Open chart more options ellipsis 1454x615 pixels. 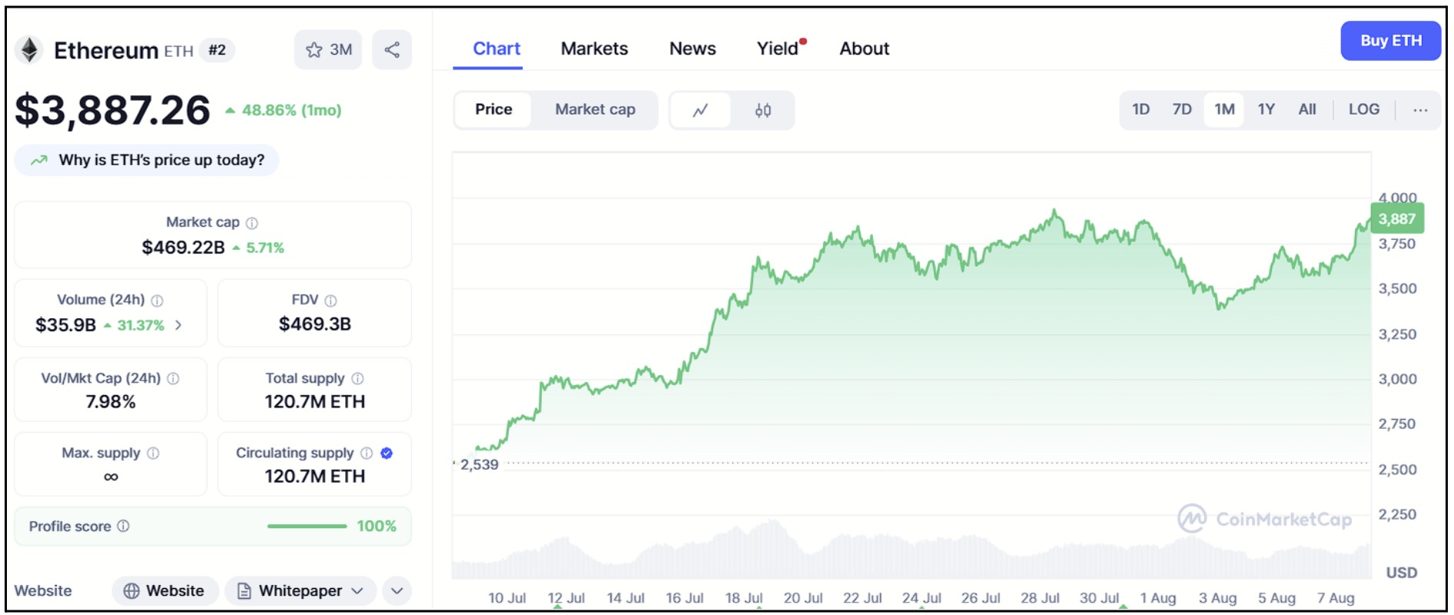[1420, 110]
